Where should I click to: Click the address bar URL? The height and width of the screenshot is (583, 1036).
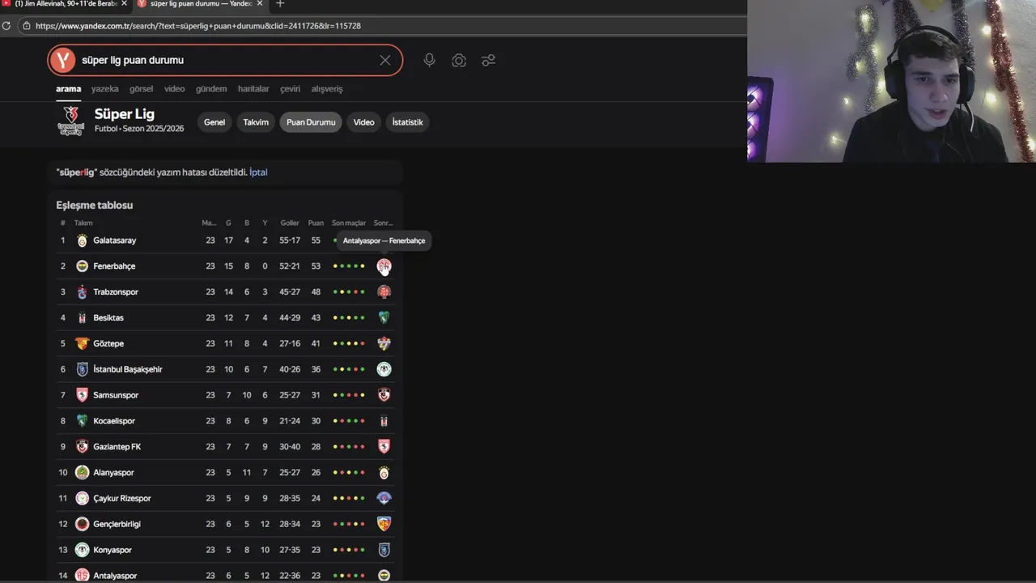[x=198, y=26]
